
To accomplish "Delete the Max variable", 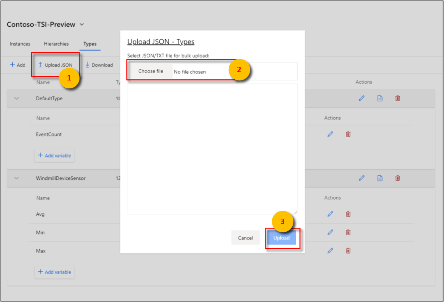I will point(348,250).
